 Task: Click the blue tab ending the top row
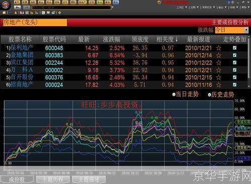116,2
